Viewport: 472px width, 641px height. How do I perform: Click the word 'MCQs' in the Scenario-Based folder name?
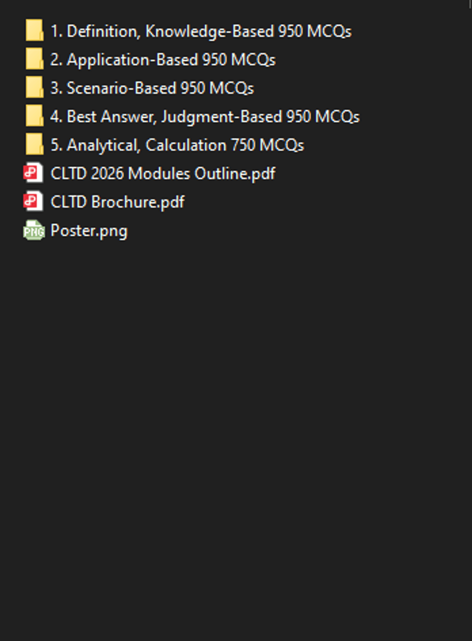(x=232, y=88)
